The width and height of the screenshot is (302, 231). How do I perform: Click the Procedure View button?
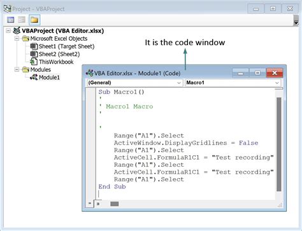pos(90,204)
